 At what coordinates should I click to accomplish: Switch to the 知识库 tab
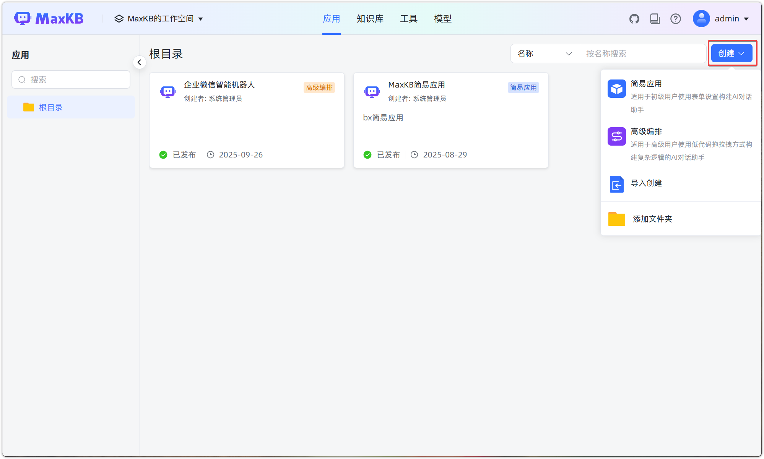[370, 18]
